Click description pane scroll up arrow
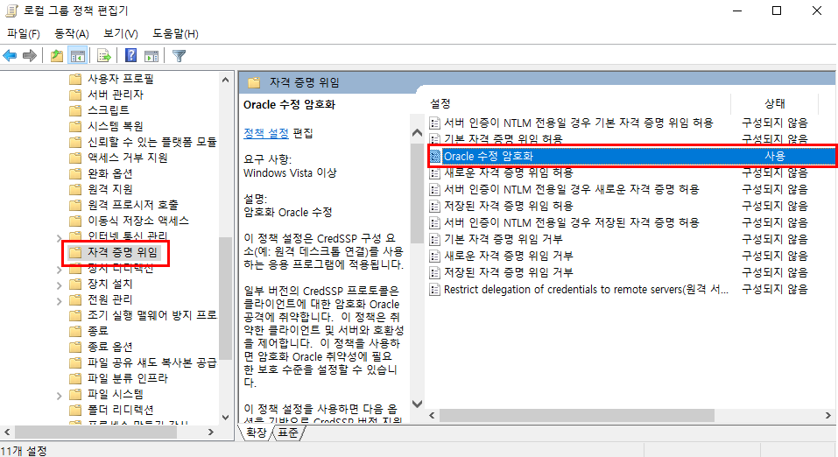Screen dimensions: 838x457 pyautogui.click(x=417, y=132)
